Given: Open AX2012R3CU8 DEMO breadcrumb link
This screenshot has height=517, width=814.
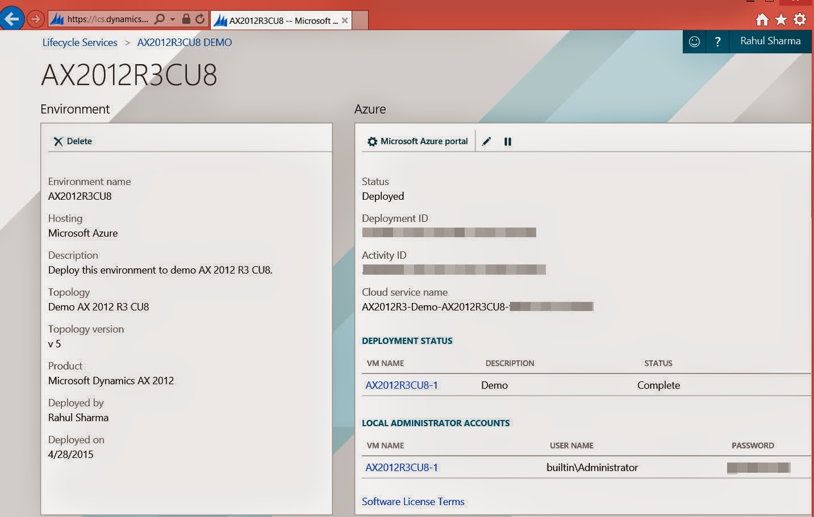Looking at the screenshot, I should click(x=185, y=43).
